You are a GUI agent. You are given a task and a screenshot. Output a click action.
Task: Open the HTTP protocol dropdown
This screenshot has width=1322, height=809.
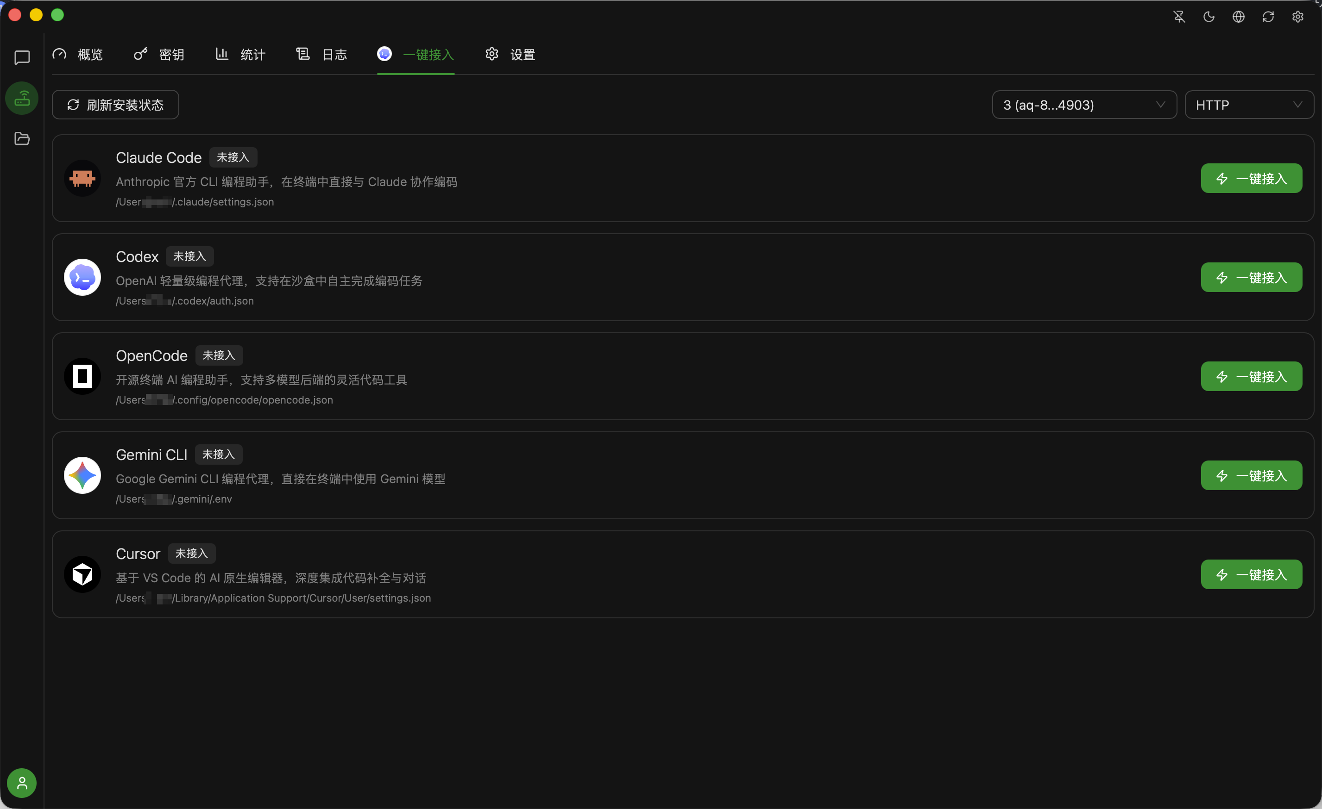[1250, 105]
